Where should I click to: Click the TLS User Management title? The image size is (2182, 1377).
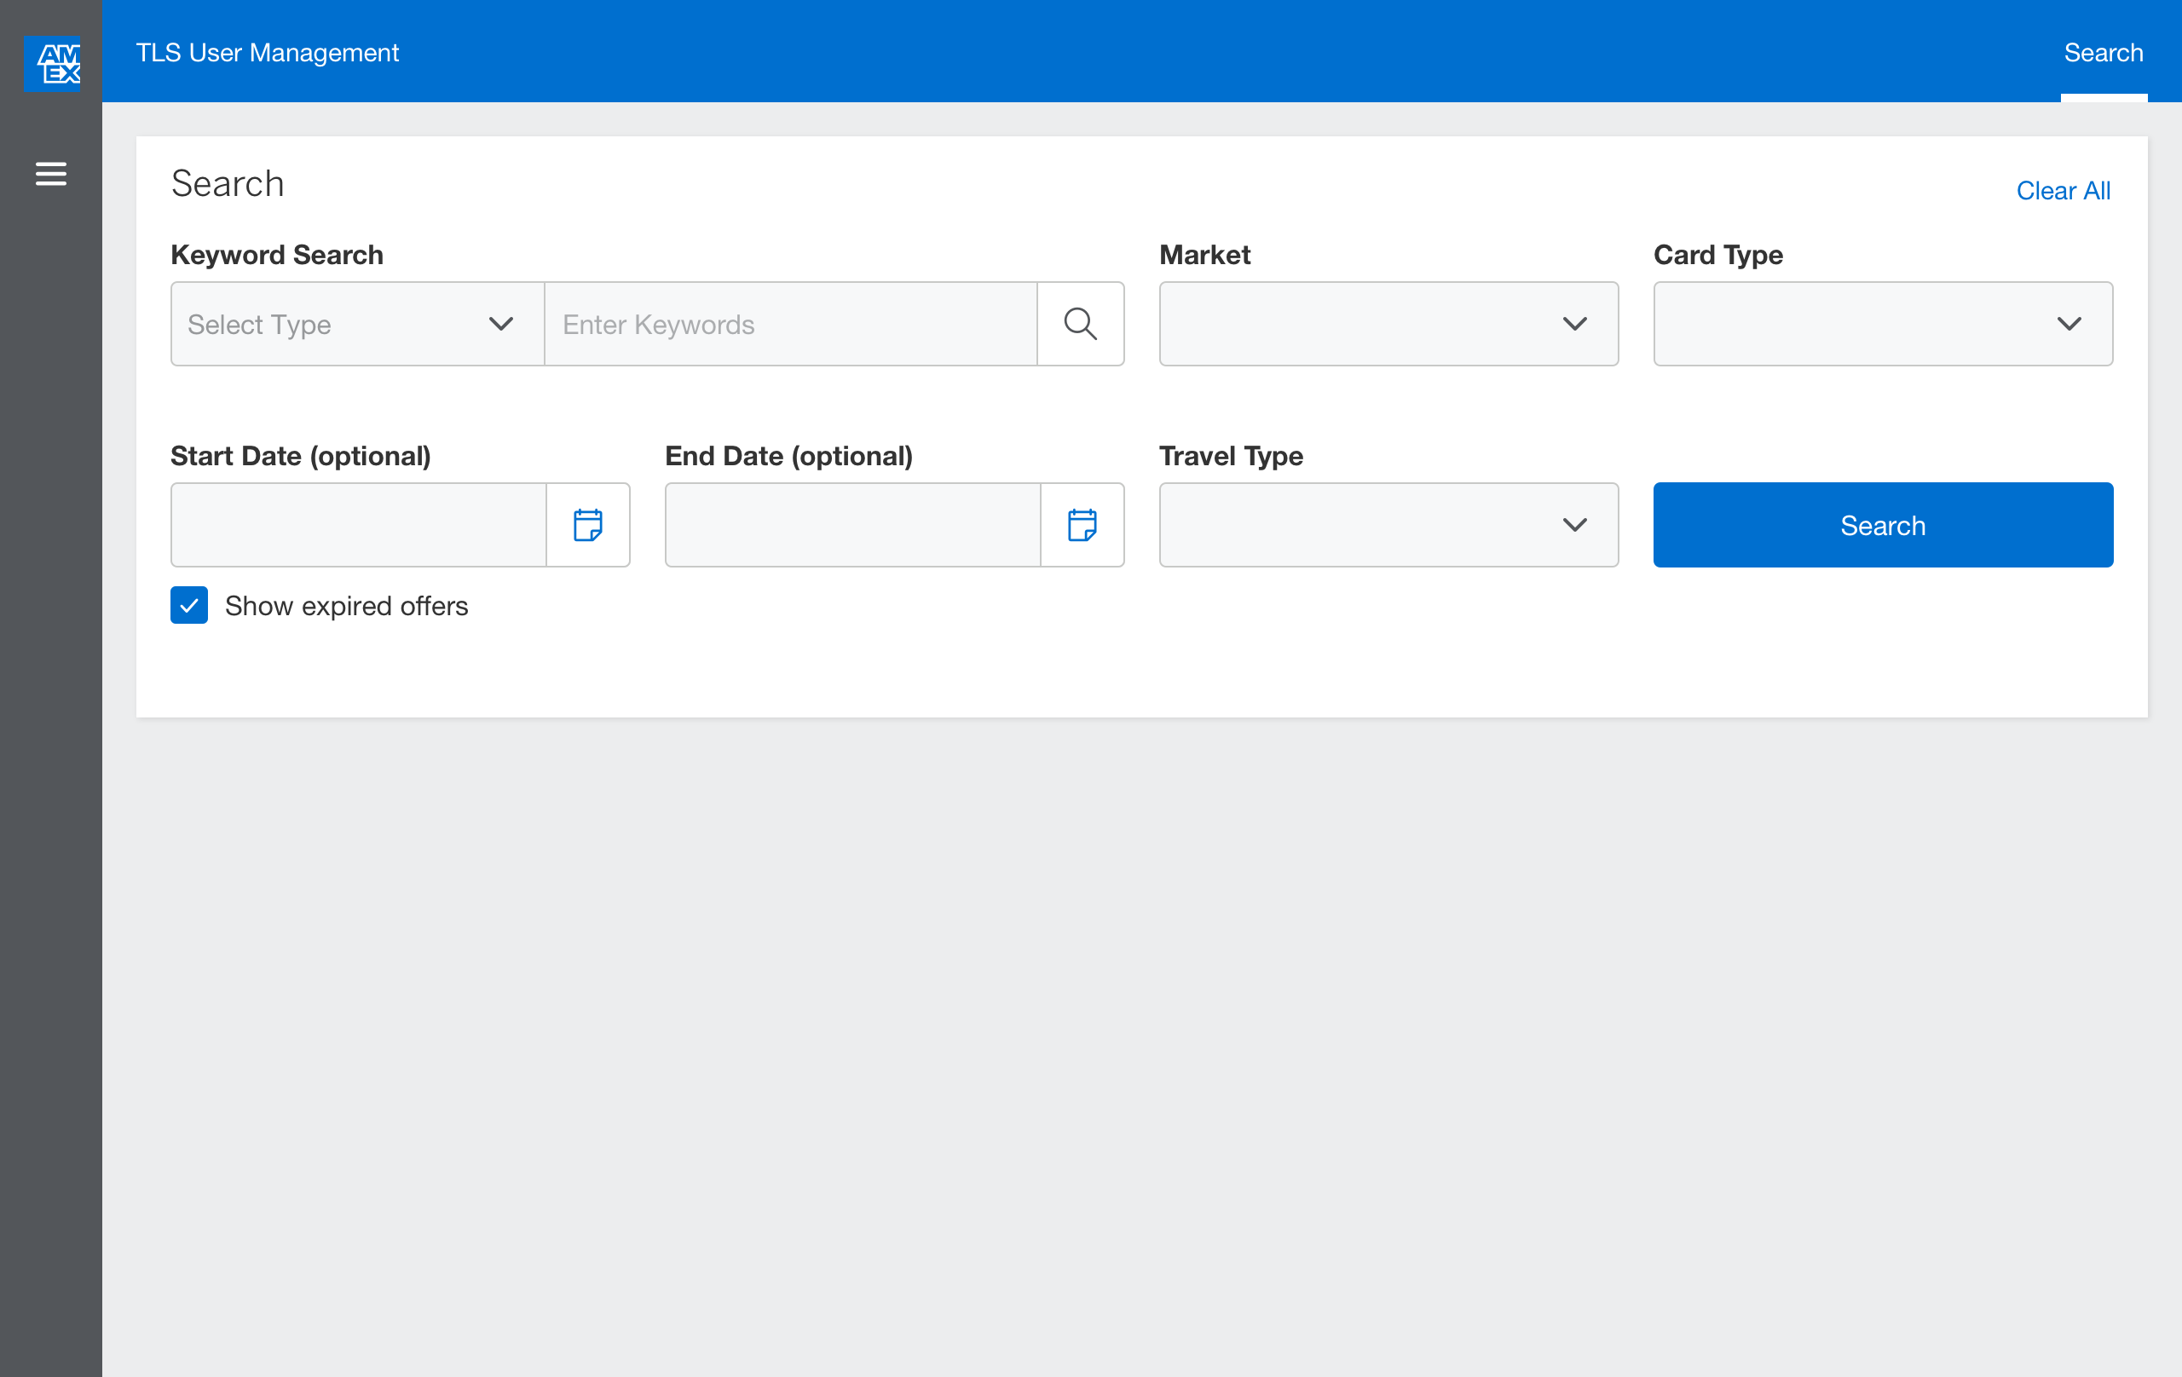click(x=268, y=53)
